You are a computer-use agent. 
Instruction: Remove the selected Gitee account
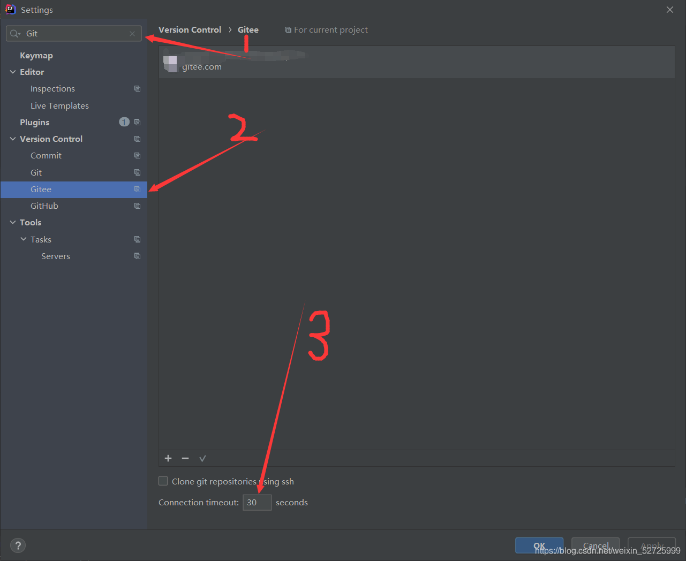tap(185, 458)
